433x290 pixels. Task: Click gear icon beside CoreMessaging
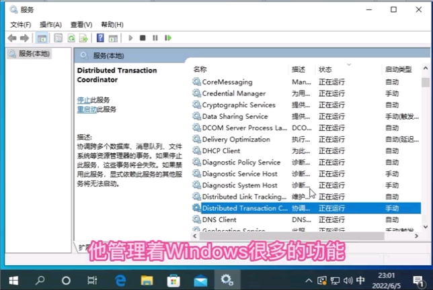point(196,82)
